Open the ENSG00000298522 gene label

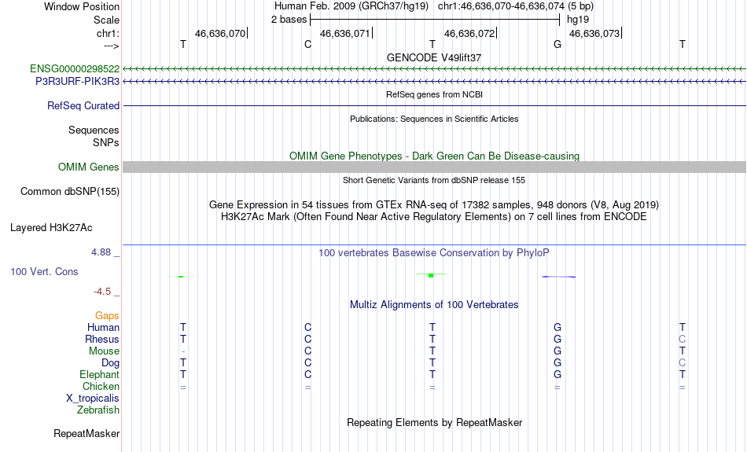(75, 69)
